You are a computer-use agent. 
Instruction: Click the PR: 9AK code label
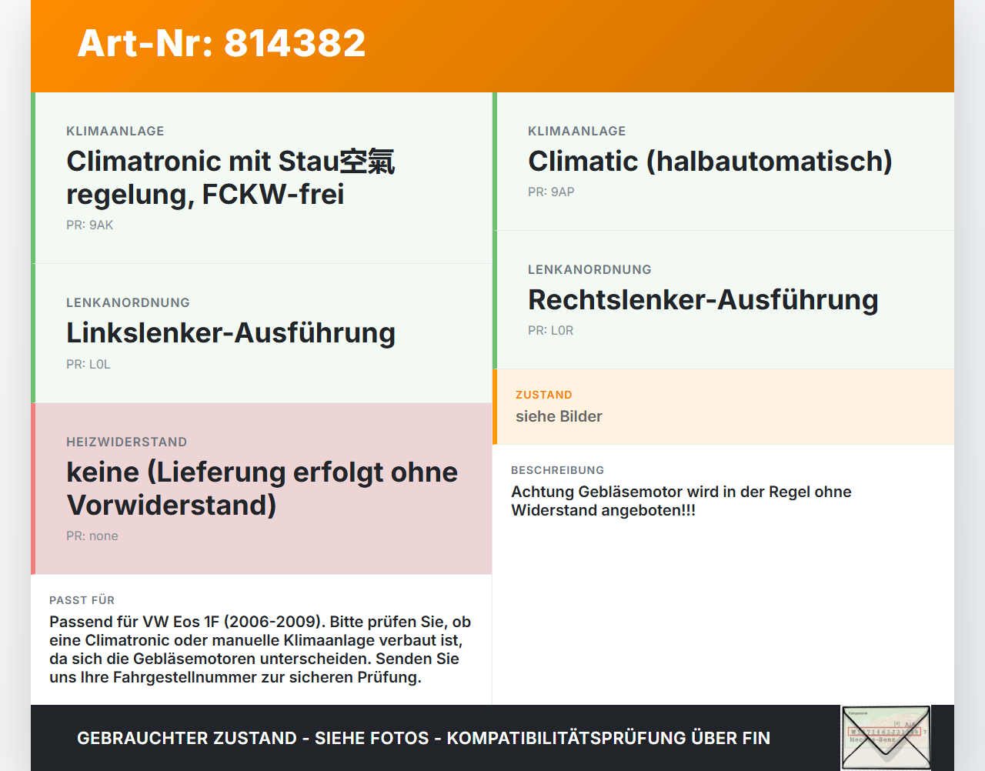tap(90, 225)
